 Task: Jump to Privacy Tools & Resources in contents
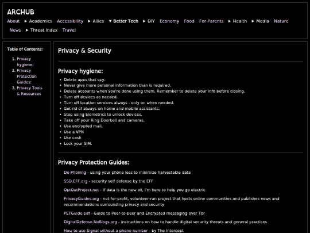click(29, 91)
